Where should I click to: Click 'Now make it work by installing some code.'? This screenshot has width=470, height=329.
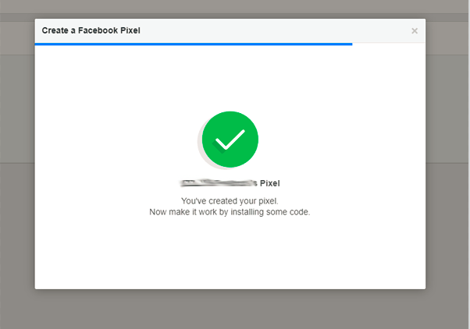pos(230,212)
